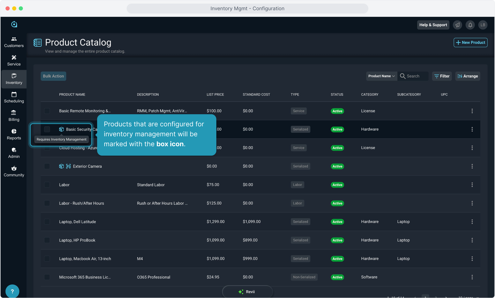Open the Filter options

pos(442,76)
